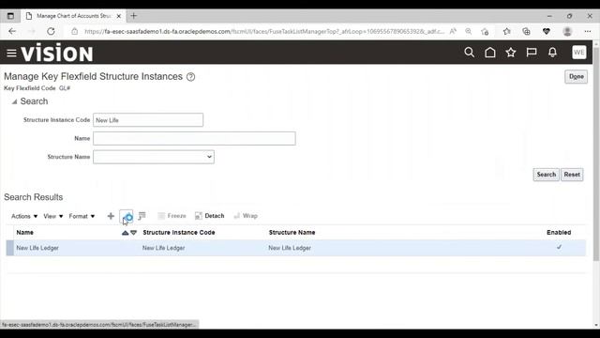The height and width of the screenshot is (338, 600).
Task: Click the Reset button
Action: pos(572,175)
